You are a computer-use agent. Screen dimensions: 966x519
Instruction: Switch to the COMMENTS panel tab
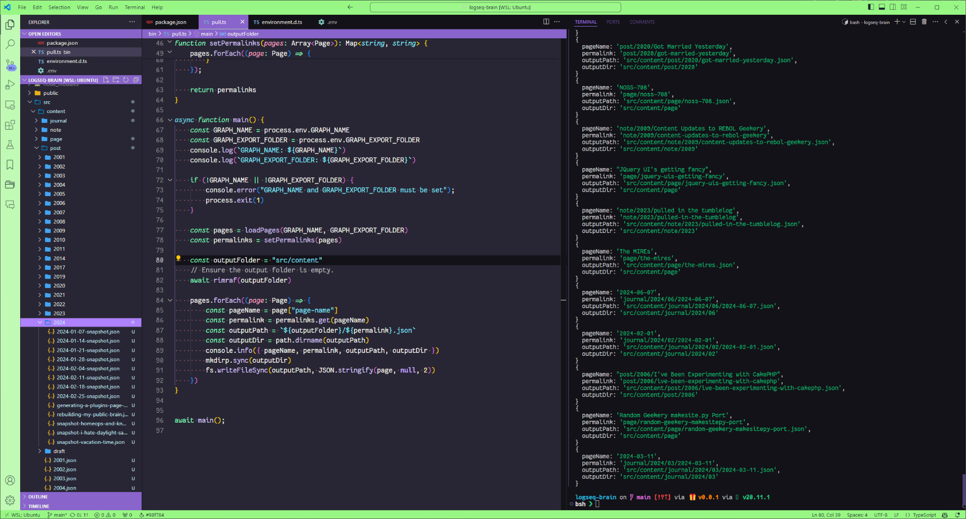[x=642, y=22]
